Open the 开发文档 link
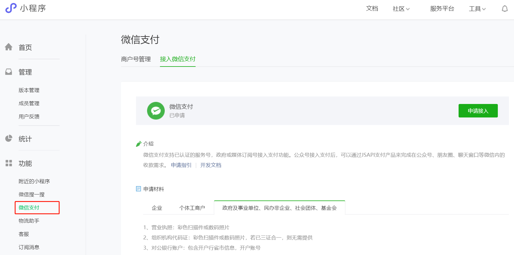 pyautogui.click(x=211, y=165)
